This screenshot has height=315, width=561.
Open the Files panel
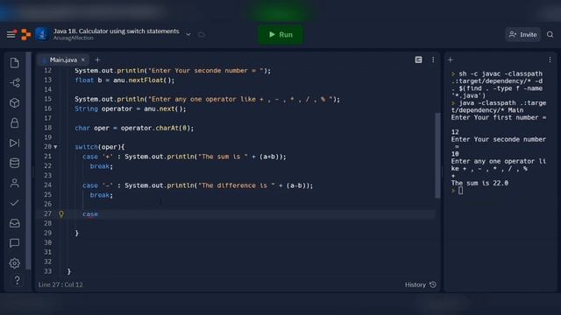(15, 63)
